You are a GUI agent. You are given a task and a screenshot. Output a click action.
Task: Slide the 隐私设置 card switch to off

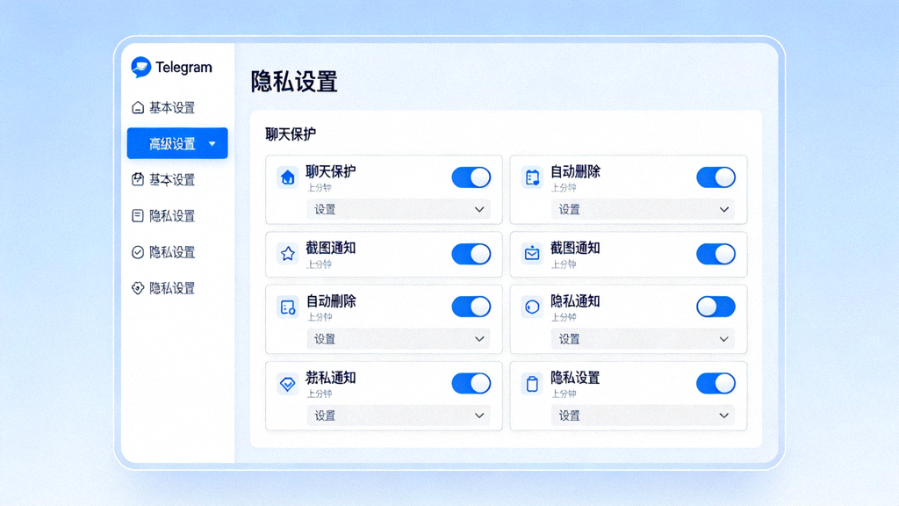coord(716,384)
